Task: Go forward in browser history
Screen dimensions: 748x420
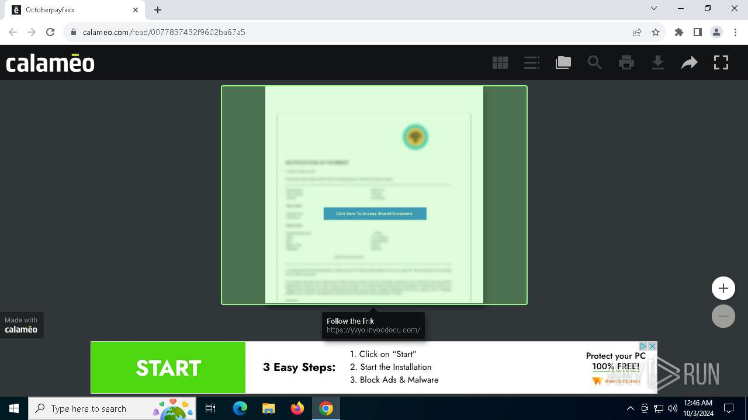Action: click(32, 32)
